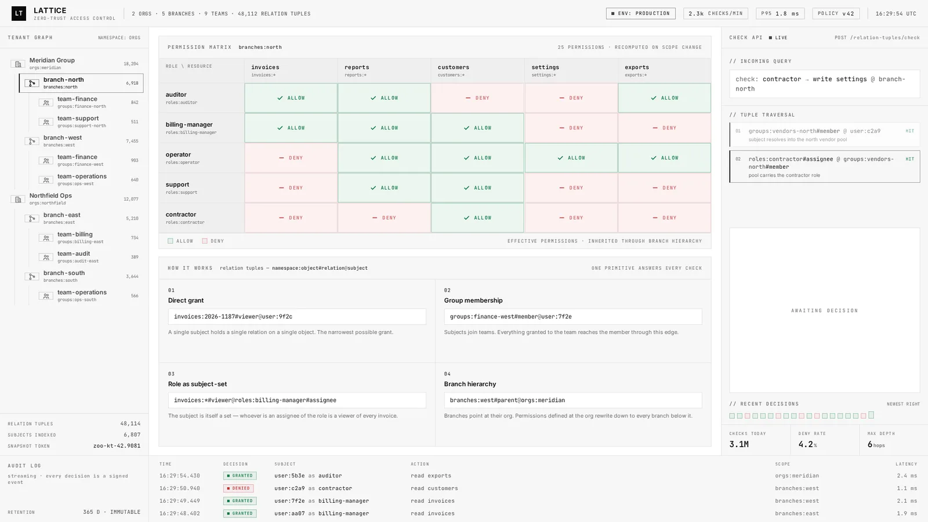The height and width of the screenshot is (522, 928).
Task: Click the branch-south branch icon
Action: 32,277
